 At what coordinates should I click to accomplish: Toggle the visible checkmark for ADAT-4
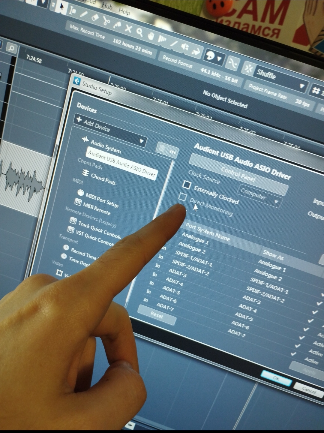(306, 329)
